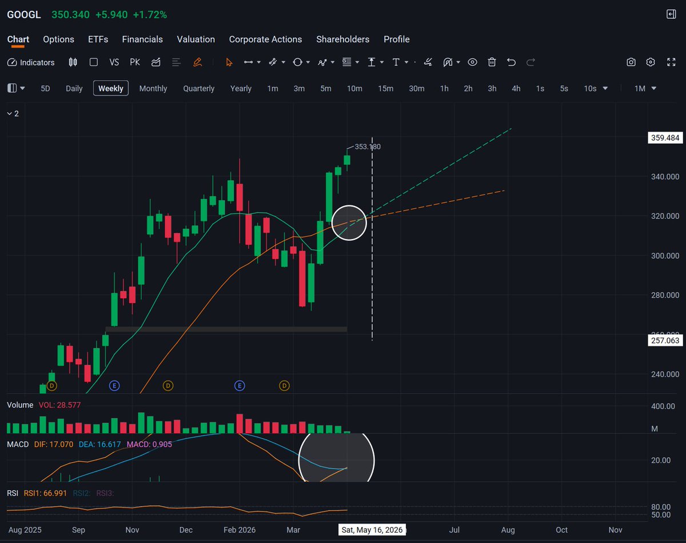Select the Weekly timeframe

(x=111, y=88)
